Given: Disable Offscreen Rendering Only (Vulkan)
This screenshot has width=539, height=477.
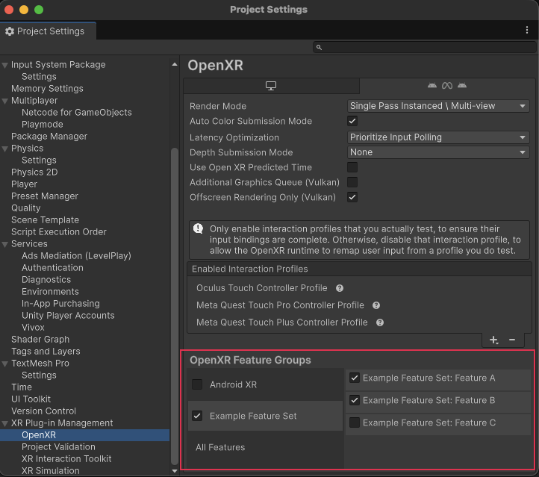Looking at the screenshot, I should [x=352, y=197].
